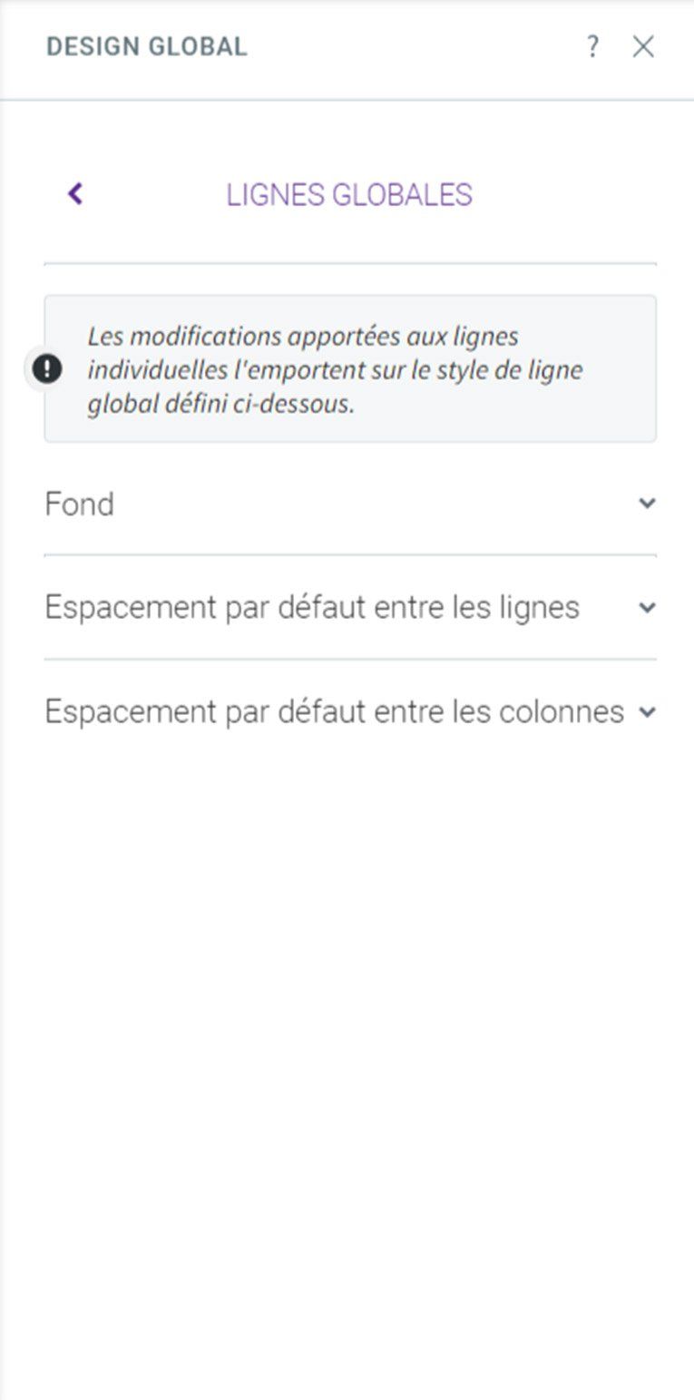This screenshot has height=1400, width=694.
Task: Select the italic info message text
Action: [335, 369]
